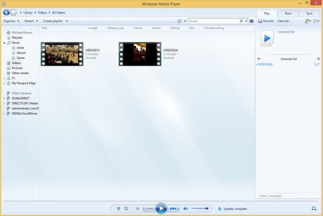Viewport: 323px width, 216px height.
Task: Click the Previous track button
Action: 150,209
